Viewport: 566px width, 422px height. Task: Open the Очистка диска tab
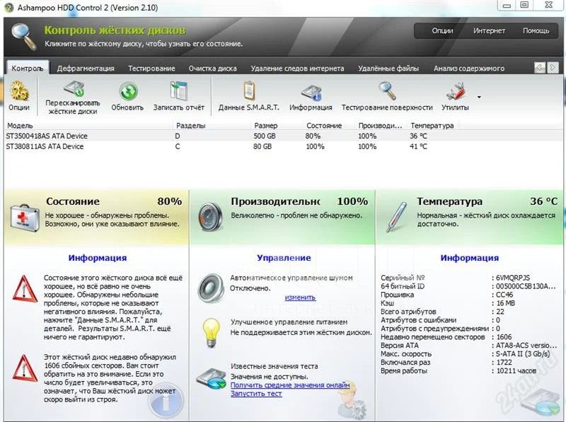213,68
